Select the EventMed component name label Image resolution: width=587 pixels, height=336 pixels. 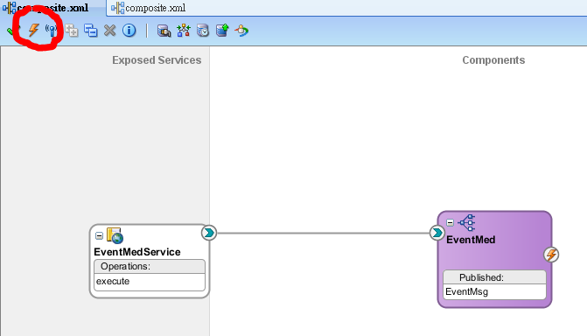click(x=471, y=240)
